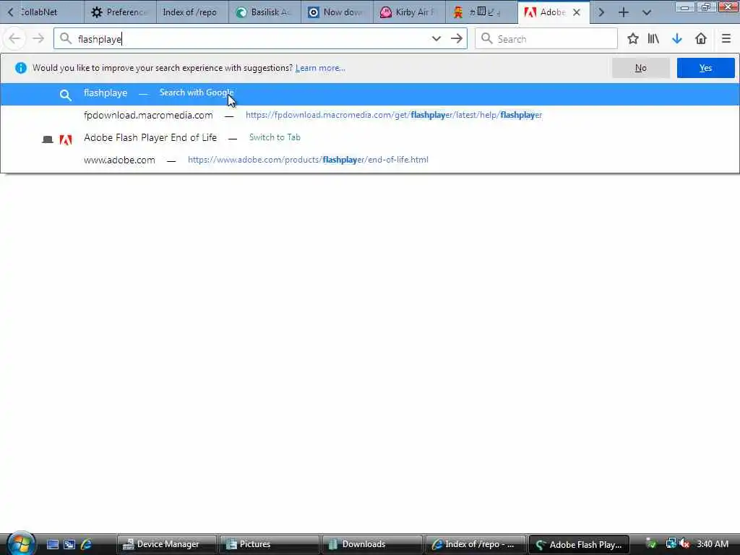This screenshot has height=555, width=740.
Task: Open the Windows Start orb
Action: [20, 543]
